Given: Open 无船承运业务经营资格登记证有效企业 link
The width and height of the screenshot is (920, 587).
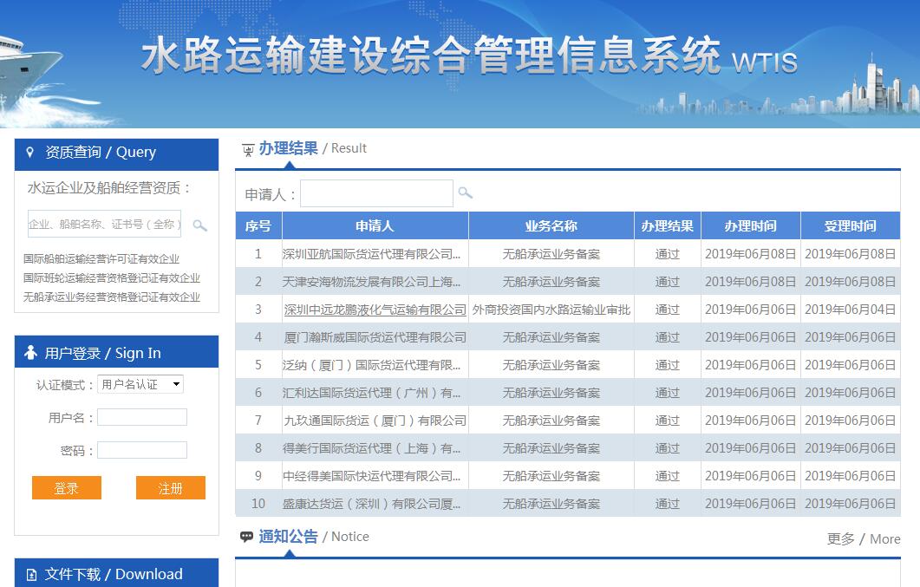Looking at the screenshot, I should click(x=111, y=297).
